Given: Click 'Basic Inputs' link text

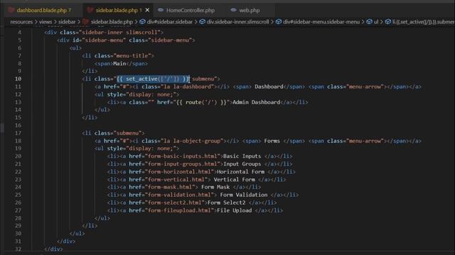Looking at the screenshot, I should pyautogui.click(x=242, y=157).
